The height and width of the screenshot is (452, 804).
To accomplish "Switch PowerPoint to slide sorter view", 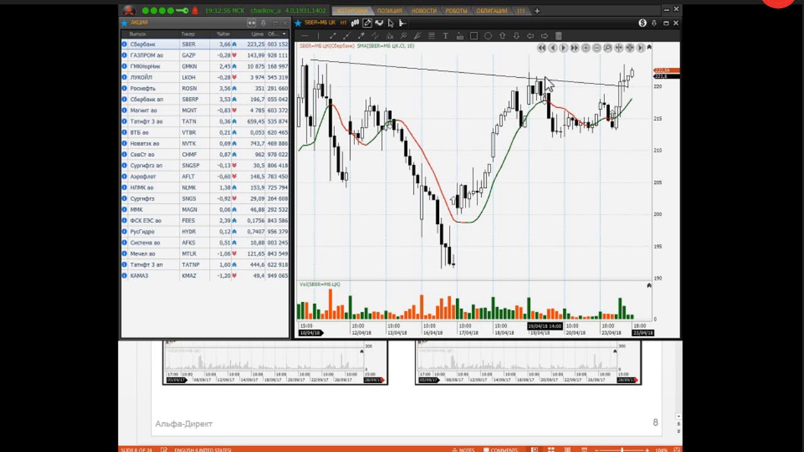I will [x=551, y=449].
